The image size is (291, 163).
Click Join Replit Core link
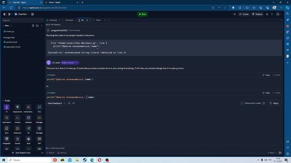click(21, 153)
